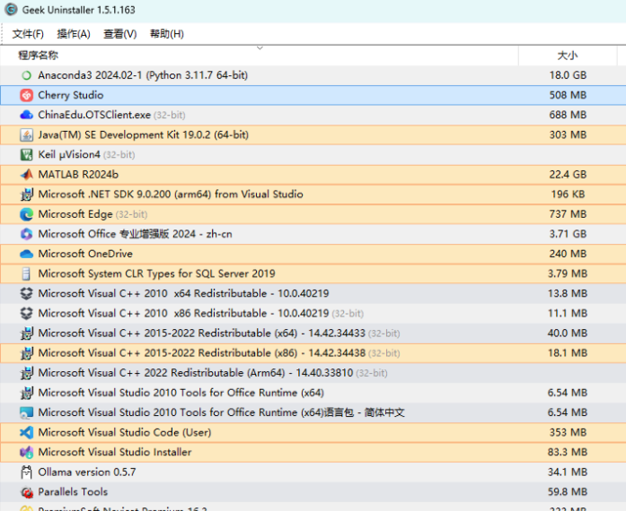Click the Cherry Studio icon
The image size is (626, 511).
pyautogui.click(x=26, y=95)
